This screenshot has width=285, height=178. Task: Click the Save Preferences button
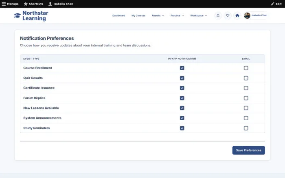[248, 150]
